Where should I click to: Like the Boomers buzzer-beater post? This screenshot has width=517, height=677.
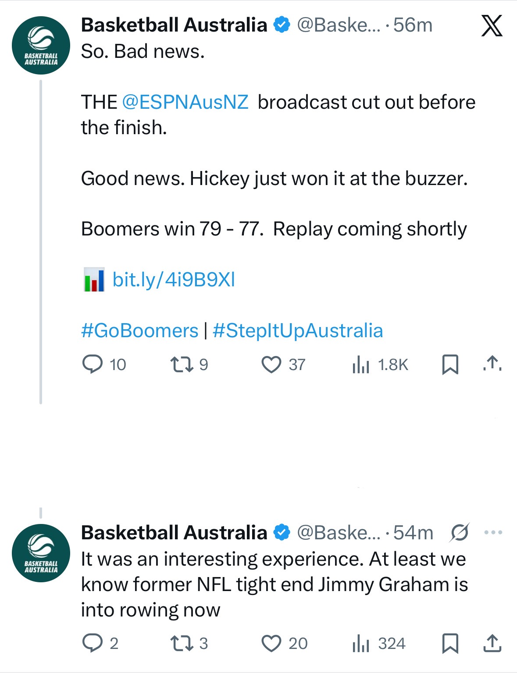click(271, 364)
